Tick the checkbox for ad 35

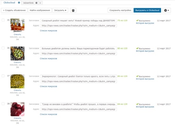[3, 20]
